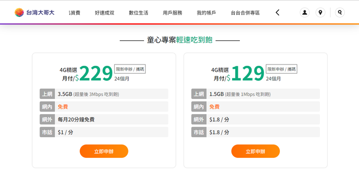Click the 網外 label on the 229 plan
Image resolution: width=359 pixels, height=180 pixels.
point(47,119)
